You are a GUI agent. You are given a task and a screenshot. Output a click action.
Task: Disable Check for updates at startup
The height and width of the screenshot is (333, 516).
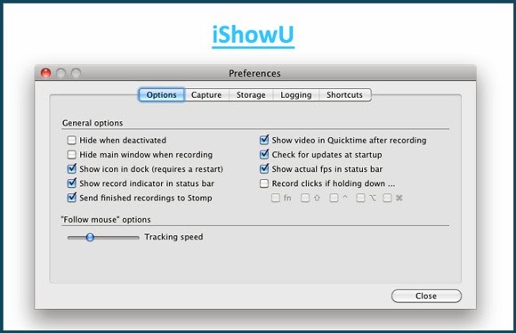pos(264,154)
